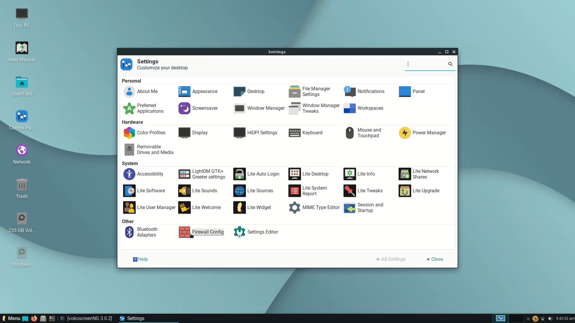The height and width of the screenshot is (323, 575).
Task: Open Power Manager
Action: click(423, 133)
